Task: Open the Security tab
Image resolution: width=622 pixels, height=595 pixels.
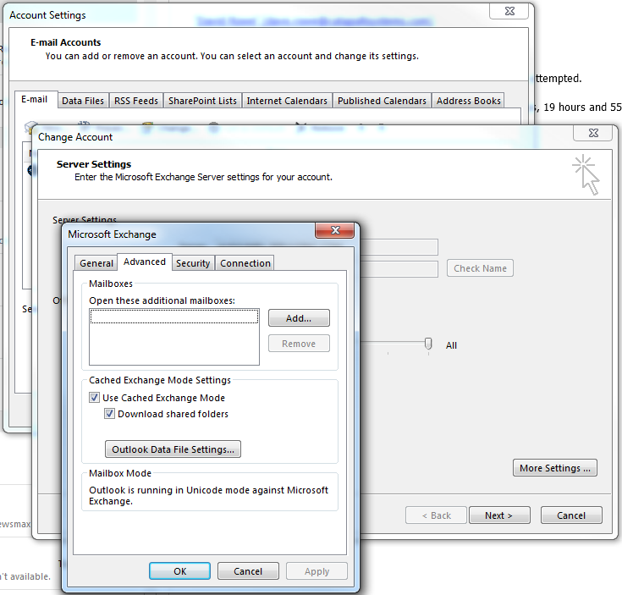Action: point(193,263)
